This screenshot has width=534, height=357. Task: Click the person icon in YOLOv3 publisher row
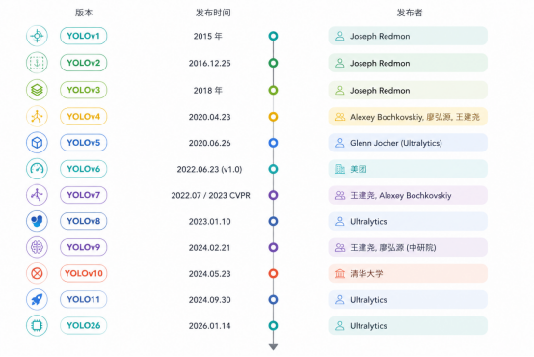(340, 90)
